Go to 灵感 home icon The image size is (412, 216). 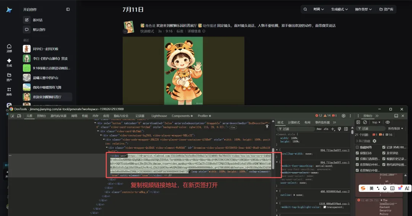pos(9,48)
